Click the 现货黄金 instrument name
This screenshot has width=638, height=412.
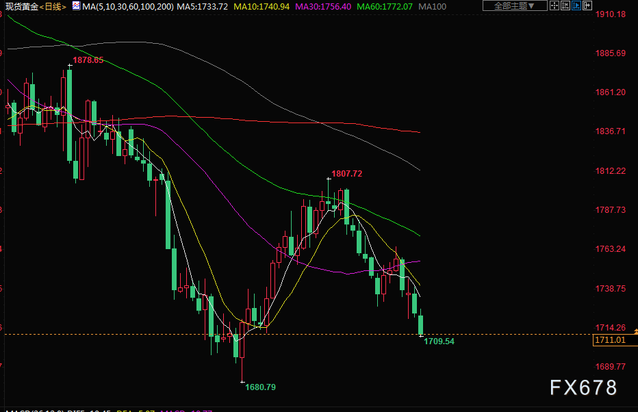pyautogui.click(x=20, y=6)
